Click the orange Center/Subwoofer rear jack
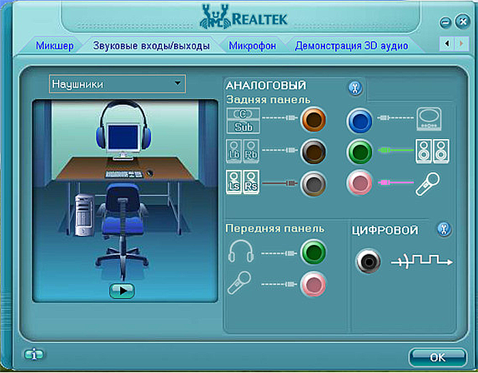 pos(313,119)
